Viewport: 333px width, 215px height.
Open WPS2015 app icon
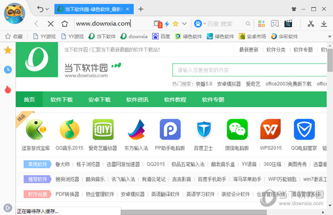[271, 129]
